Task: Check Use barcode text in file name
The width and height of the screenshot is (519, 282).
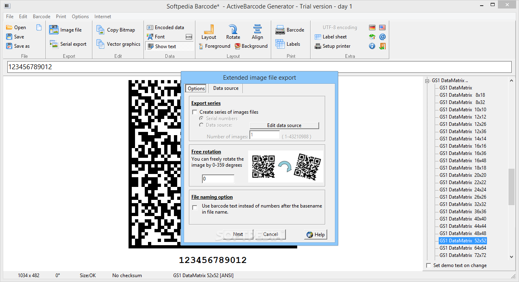Action: tap(195, 208)
